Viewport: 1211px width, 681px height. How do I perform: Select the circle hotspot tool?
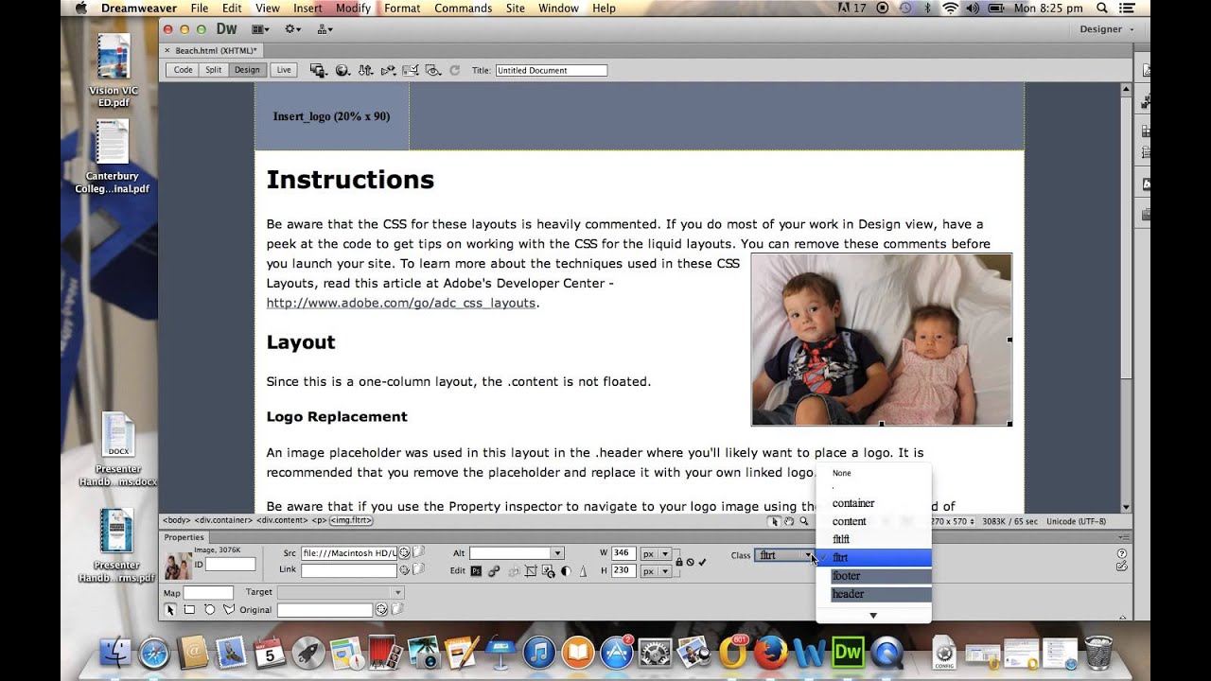coord(209,610)
